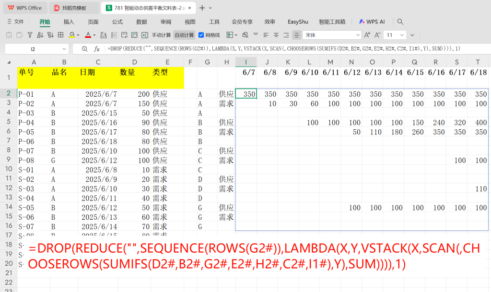Image resolution: width=491 pixels, height=292 pixels.
Task: Sort descending with the reversed sort icon
Action: [50, 35]
